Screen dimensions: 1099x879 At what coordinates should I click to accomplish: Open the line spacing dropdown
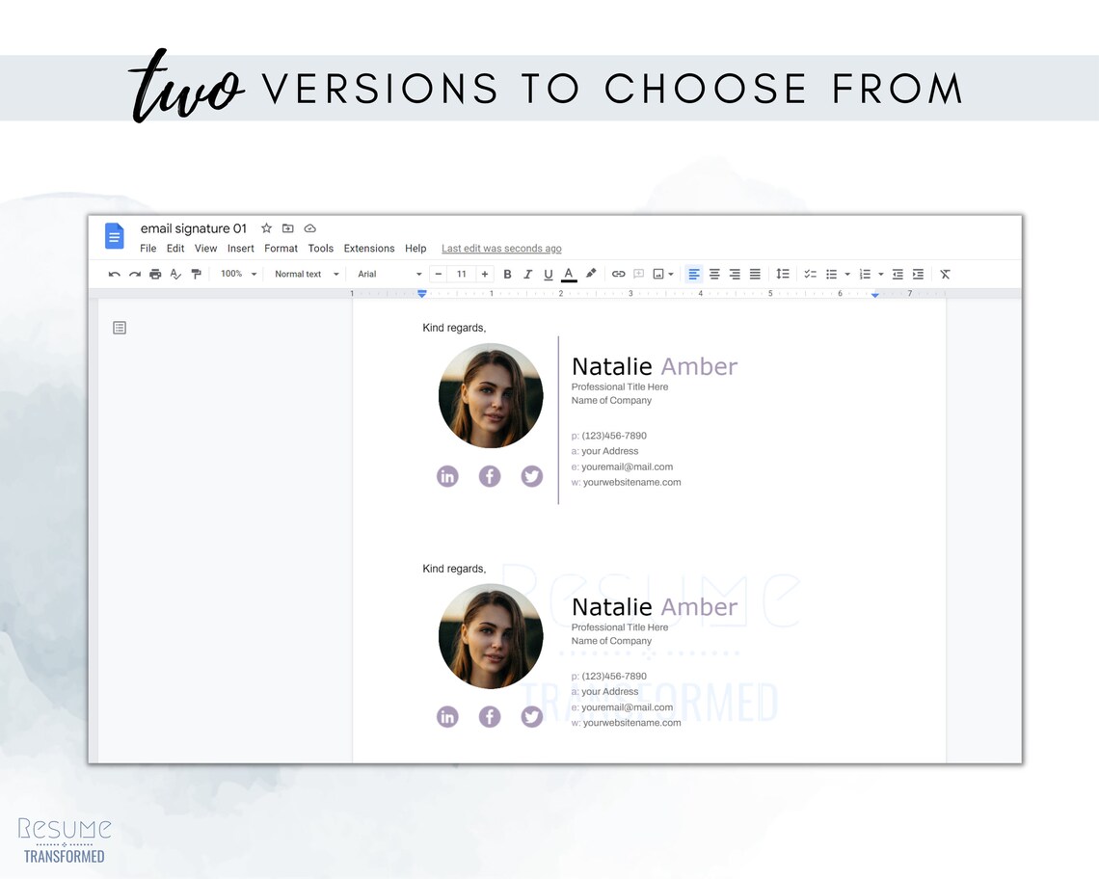tap(783, 274)
